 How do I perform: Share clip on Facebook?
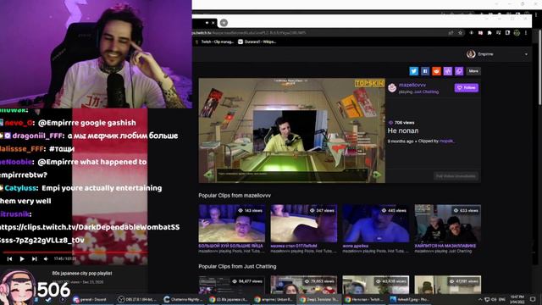[x=425, y=71]
